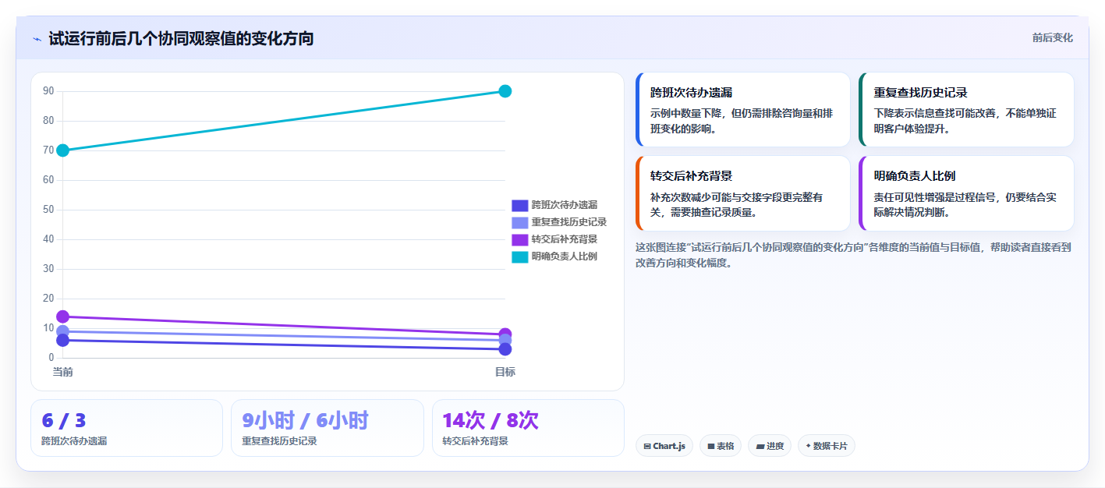Click the Chart.js chip icon

coord(647,447)
